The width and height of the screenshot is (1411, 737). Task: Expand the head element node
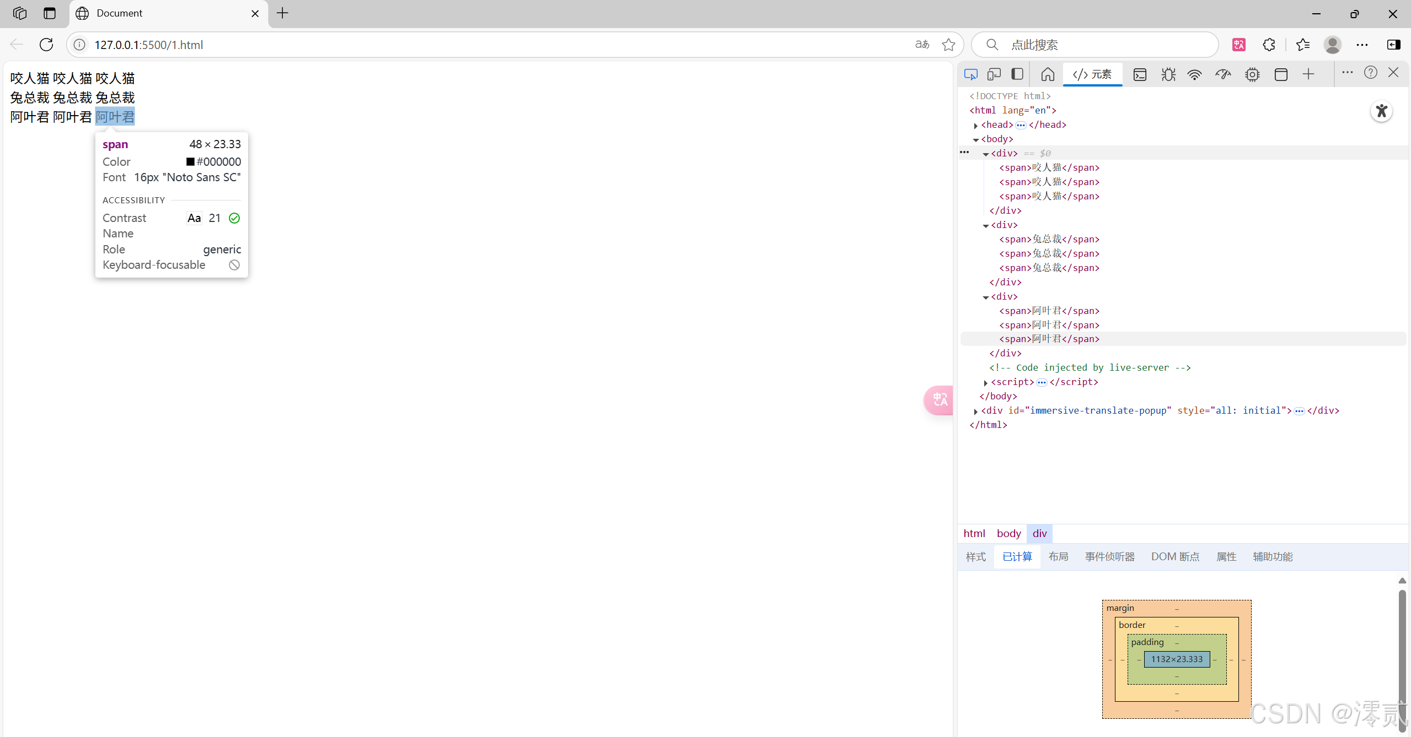(975, 126)
